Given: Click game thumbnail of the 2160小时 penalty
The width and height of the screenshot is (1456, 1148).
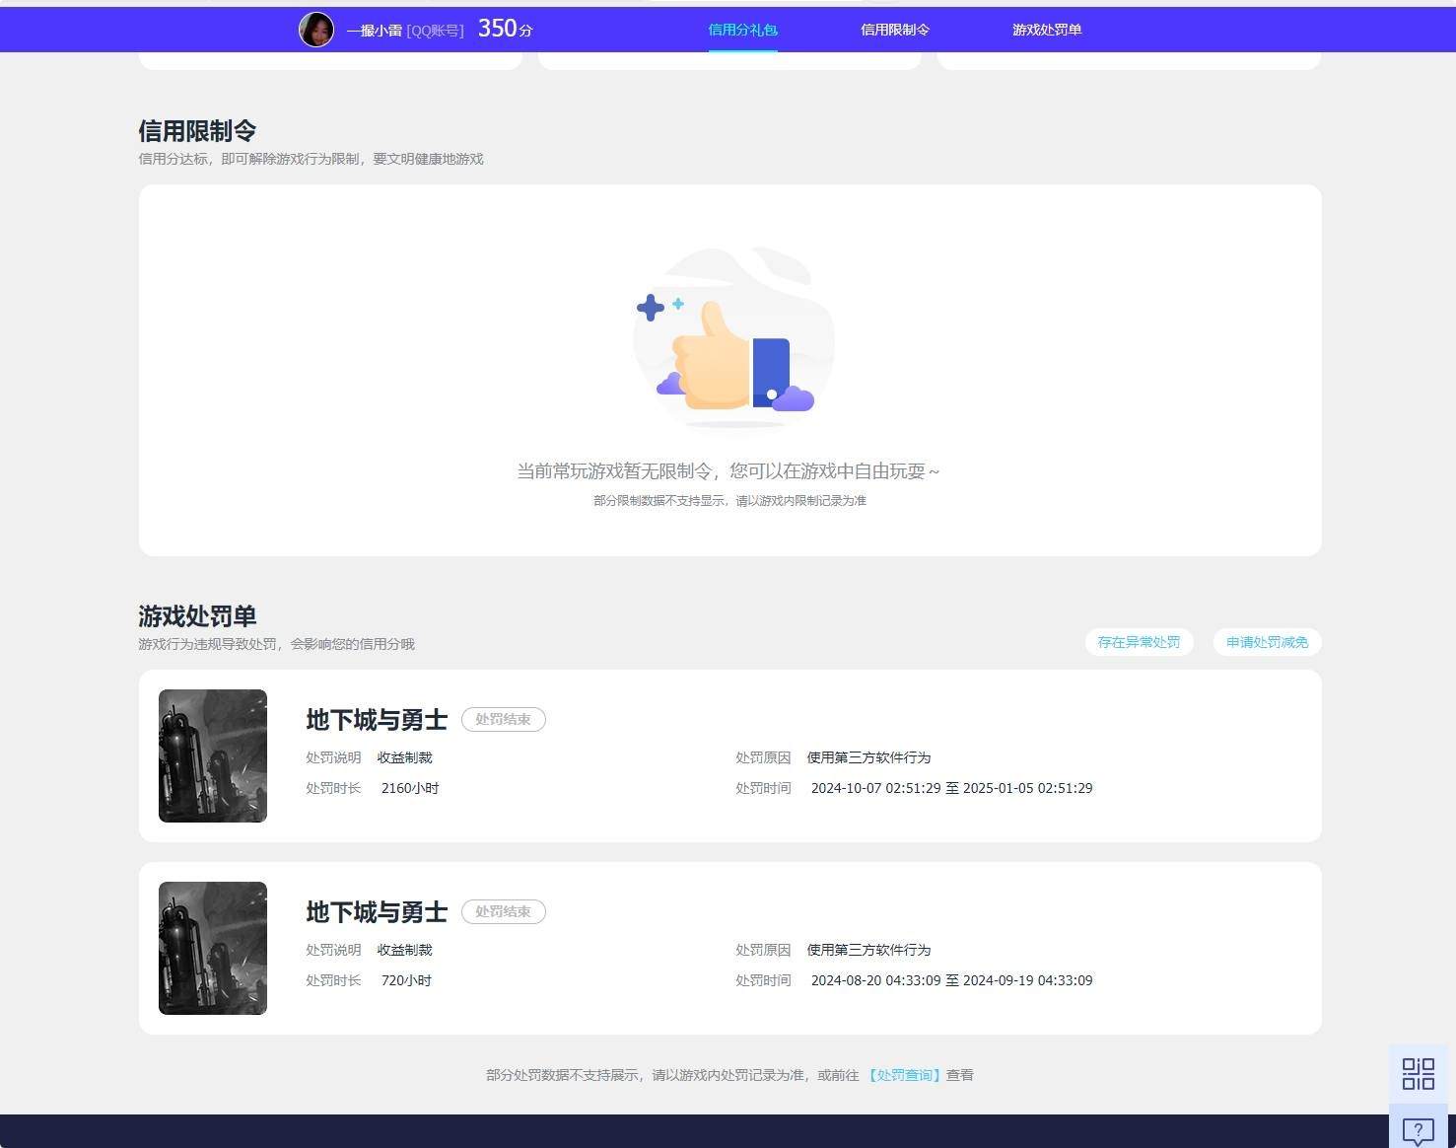Looking at the screenshot, I should (x=213, y=755).
